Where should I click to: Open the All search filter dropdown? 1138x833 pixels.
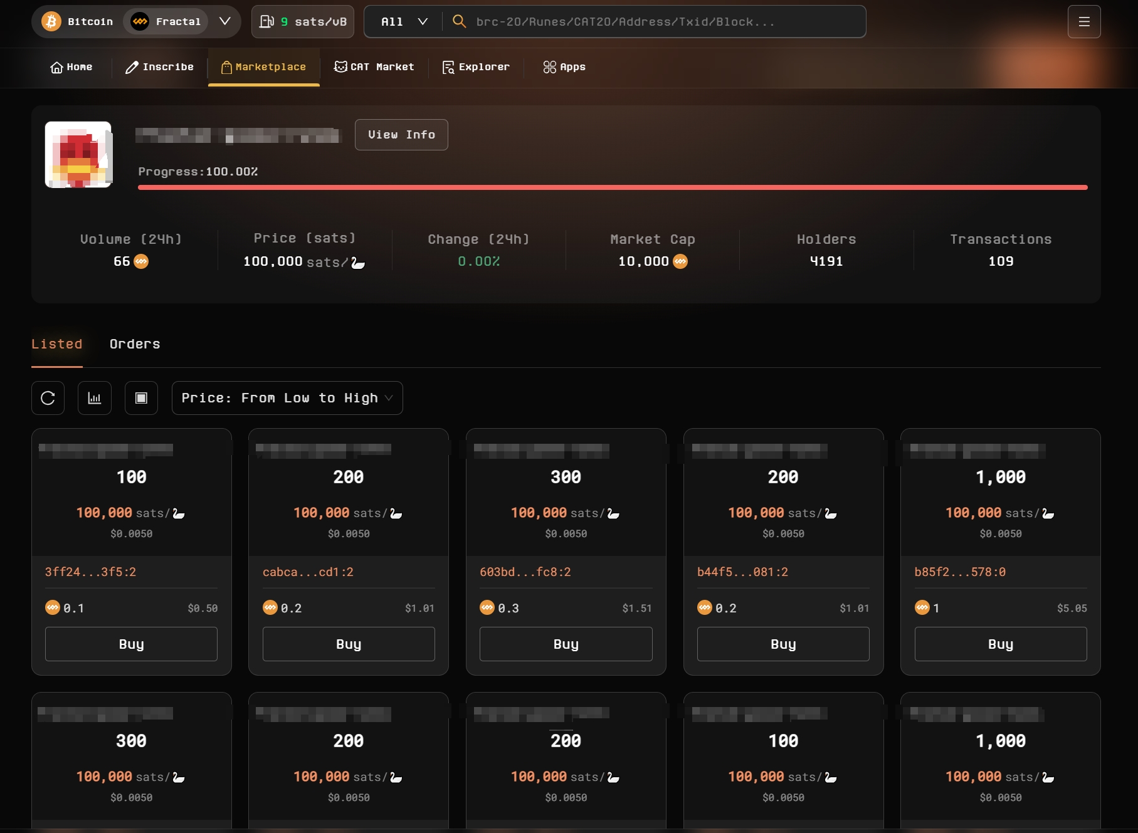(x=404, y=22)
